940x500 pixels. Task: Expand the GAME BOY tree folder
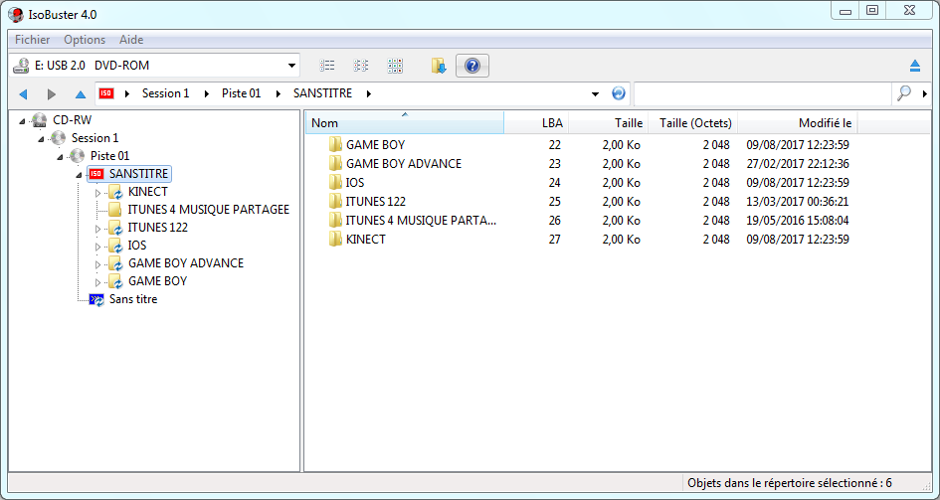tap(98, 282)
